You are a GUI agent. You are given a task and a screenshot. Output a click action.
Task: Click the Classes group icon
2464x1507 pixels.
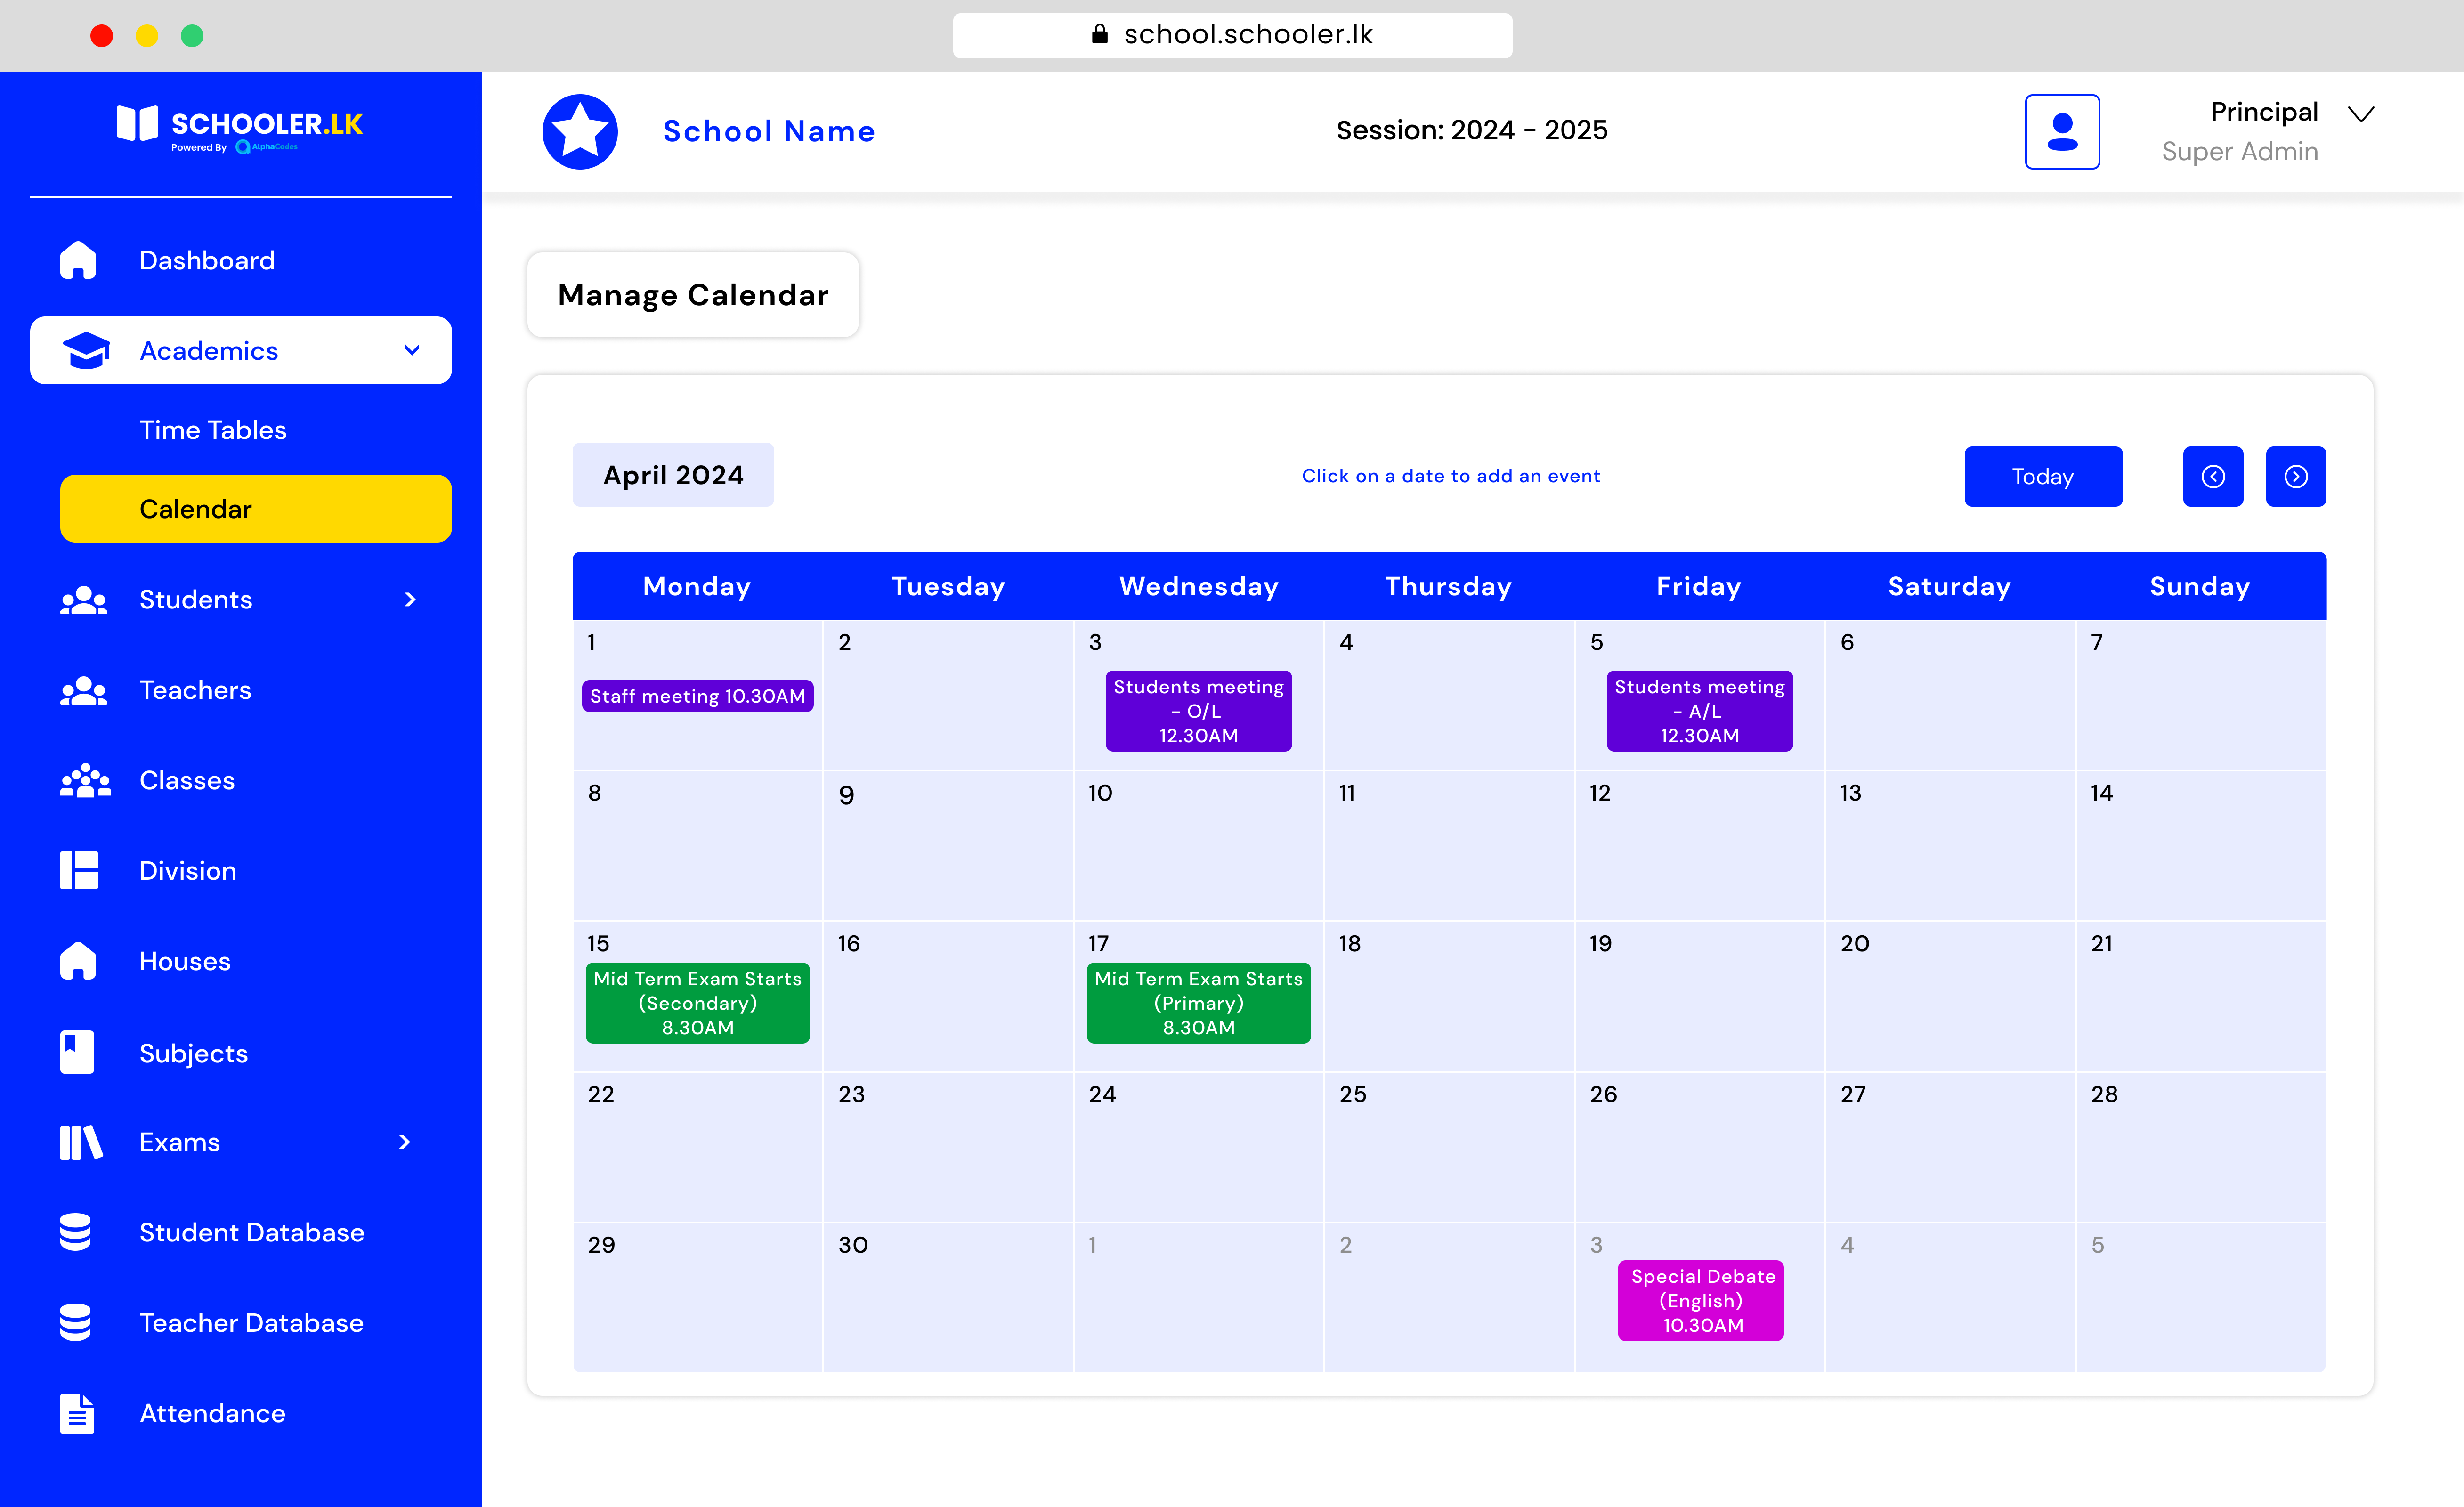(84, 780)
